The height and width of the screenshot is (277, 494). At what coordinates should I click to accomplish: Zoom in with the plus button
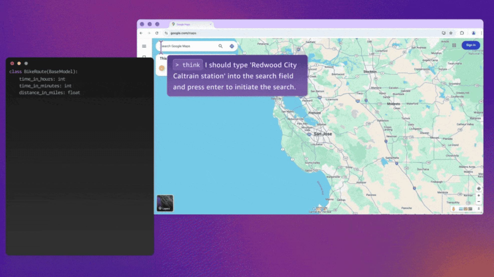479,196
